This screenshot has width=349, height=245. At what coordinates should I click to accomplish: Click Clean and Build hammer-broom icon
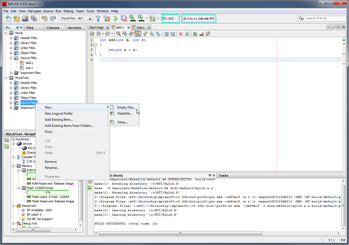click(107, 19)
